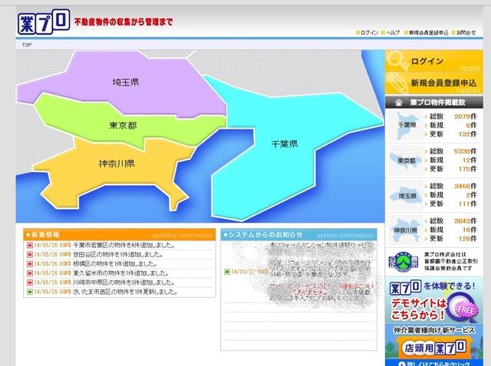Click the green icon beside 14/03/27 system notice

pyautogui.click(x=227, y=272)
